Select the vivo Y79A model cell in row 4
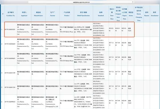The width and height of the screenshot is (160, 109). 83,73
